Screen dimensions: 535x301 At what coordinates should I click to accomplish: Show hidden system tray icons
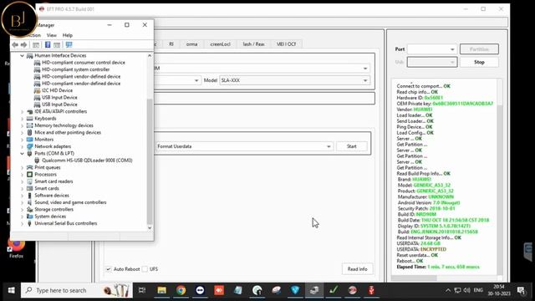tap(448, 290)
